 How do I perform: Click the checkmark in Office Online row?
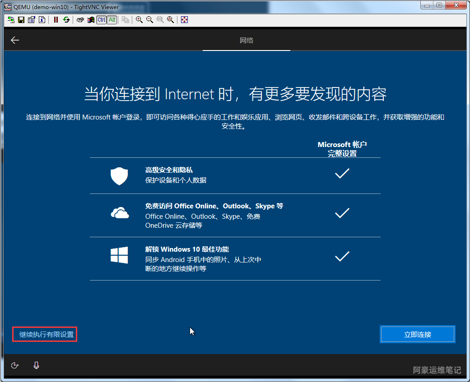[x=342, y=213]
